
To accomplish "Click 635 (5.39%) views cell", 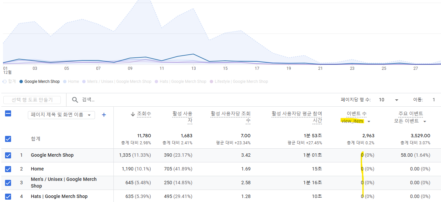I will (x=138, y=196).
